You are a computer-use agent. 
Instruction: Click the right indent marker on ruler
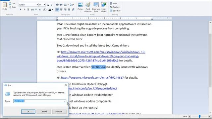[x=152, y=19]
